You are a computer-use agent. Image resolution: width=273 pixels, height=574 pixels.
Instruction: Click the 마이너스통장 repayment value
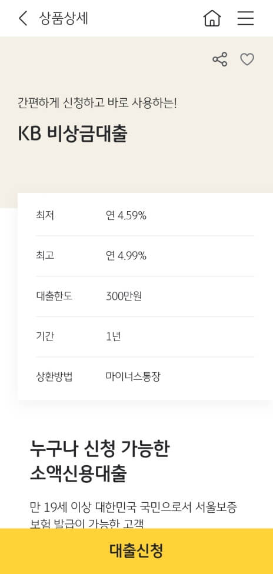133,376
